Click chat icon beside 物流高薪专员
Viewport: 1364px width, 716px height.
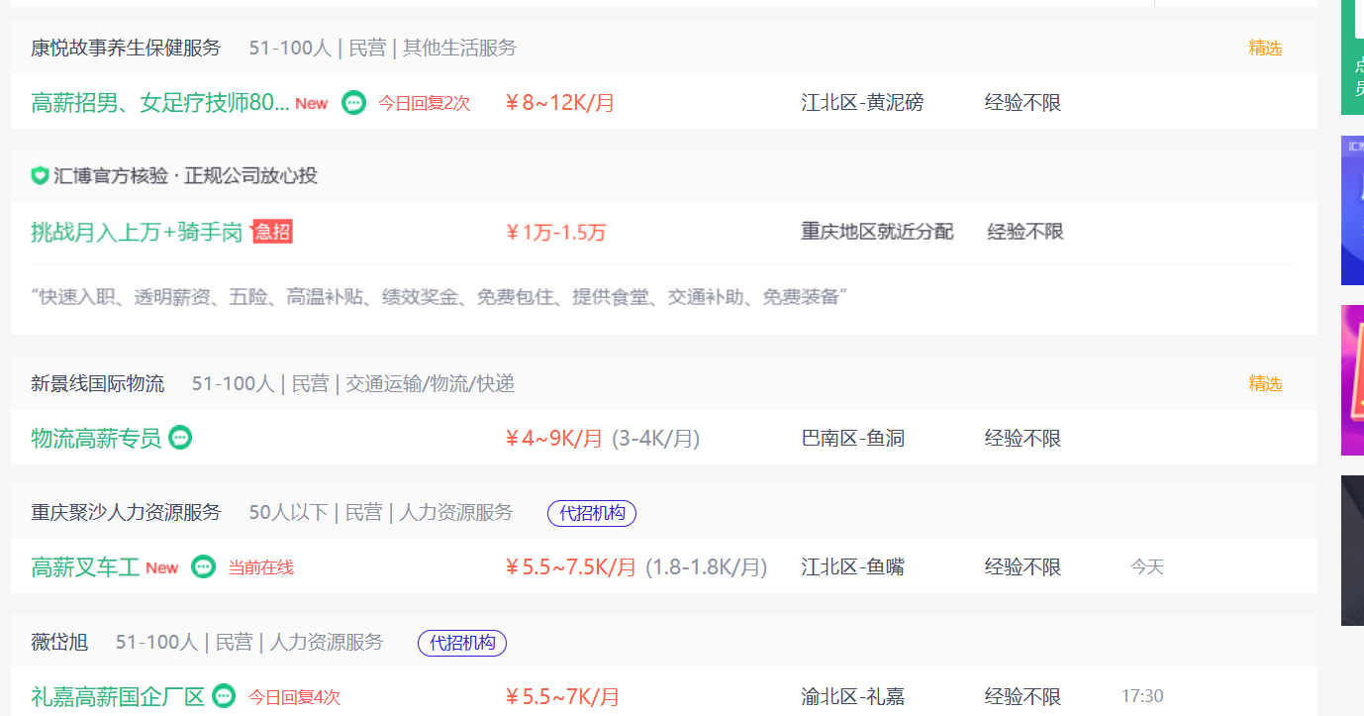pos(180,438)
